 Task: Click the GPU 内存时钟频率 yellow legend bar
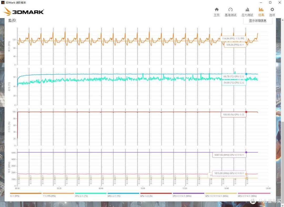coord(221,193)
